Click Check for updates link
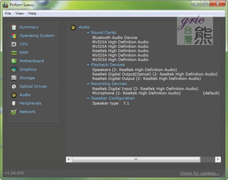Viewport: 228px width, 180px height. tap(199, 173)
